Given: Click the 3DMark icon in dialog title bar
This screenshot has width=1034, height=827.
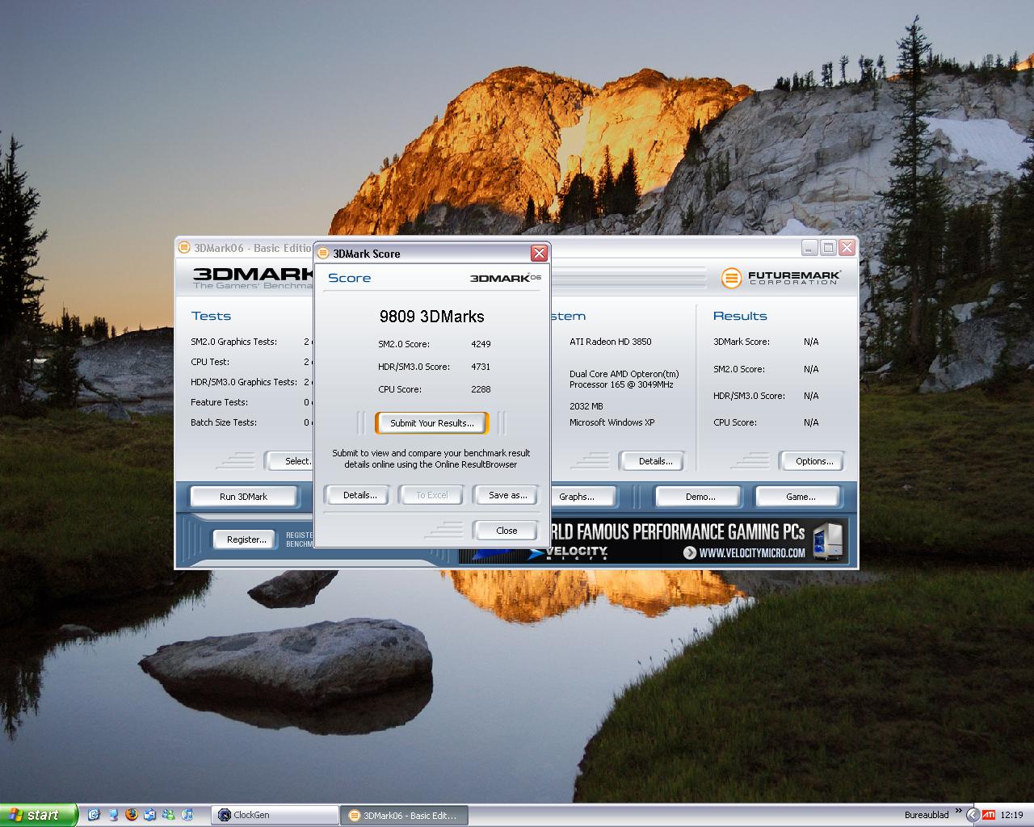Looking at the screenshot, I should [x=323, y=254].
